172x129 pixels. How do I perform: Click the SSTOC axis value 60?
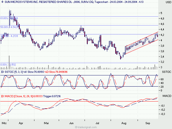tap(162, 79)
